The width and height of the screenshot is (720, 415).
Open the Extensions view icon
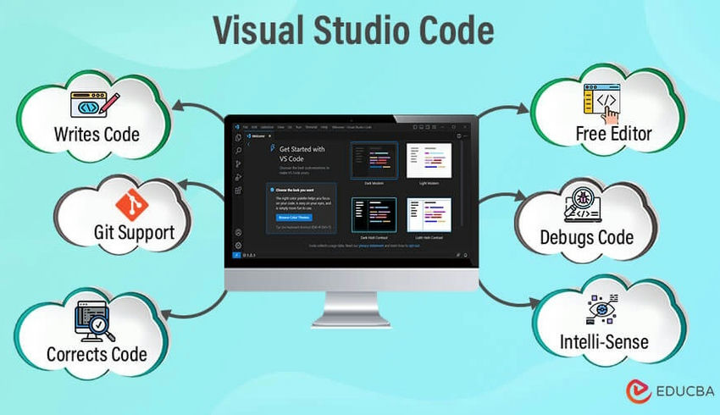[238, 191]
